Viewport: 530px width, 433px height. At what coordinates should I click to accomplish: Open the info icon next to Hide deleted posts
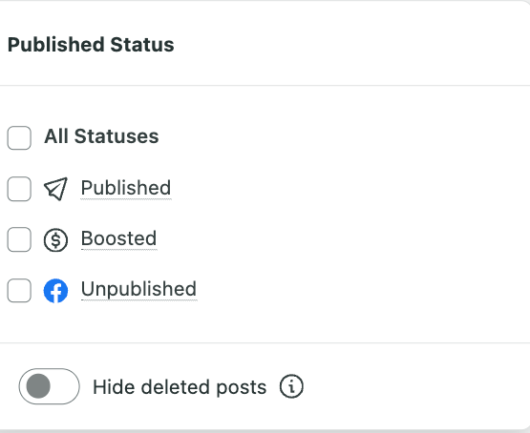pos(291,386)
